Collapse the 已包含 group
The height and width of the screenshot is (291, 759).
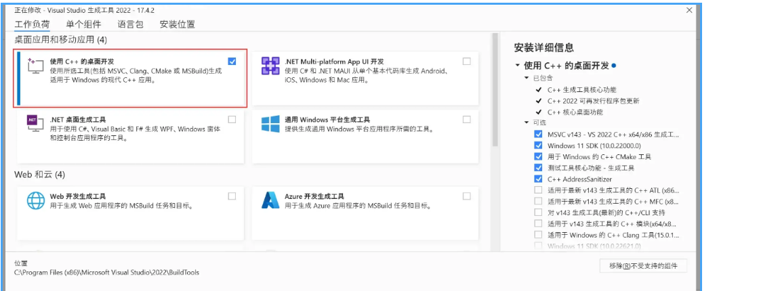[x=527, y=78]
